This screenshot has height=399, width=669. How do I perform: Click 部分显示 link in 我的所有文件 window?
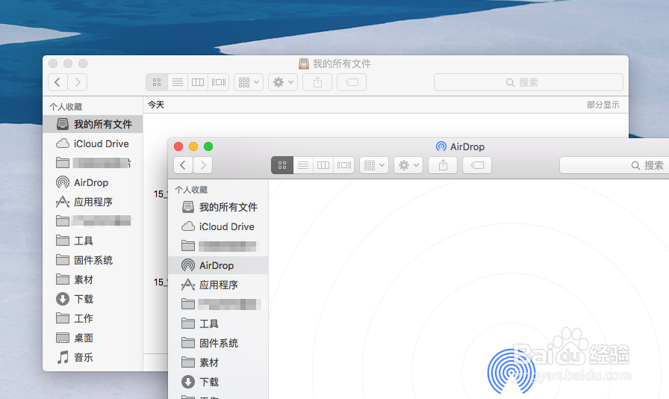click(x=603, y=105)
